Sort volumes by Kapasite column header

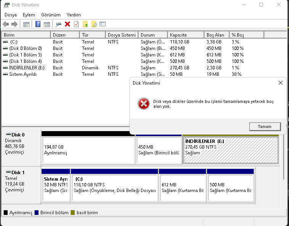point(178,35)
